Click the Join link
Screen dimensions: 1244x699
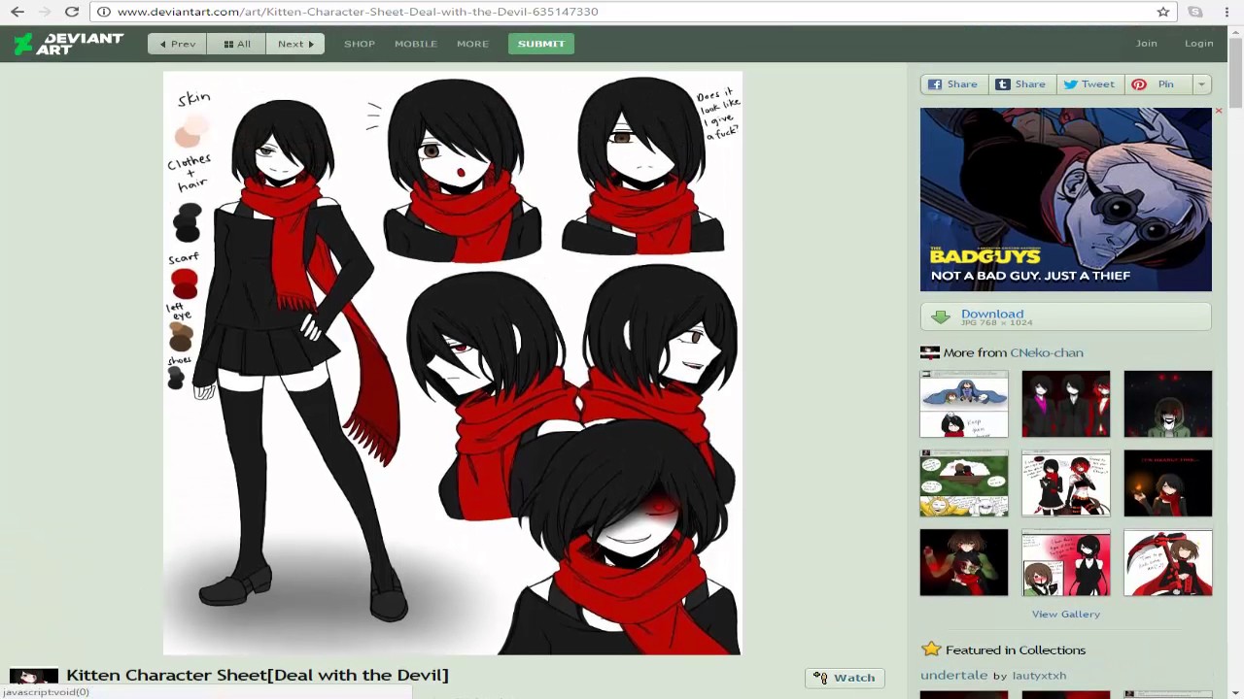point(1147,44)
